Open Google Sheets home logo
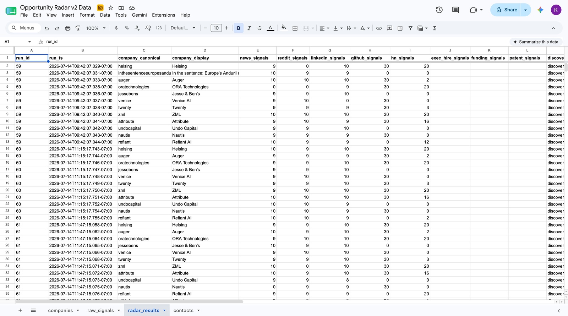Image resolution: width=568 pixels, height=316 pixels. 11,11
